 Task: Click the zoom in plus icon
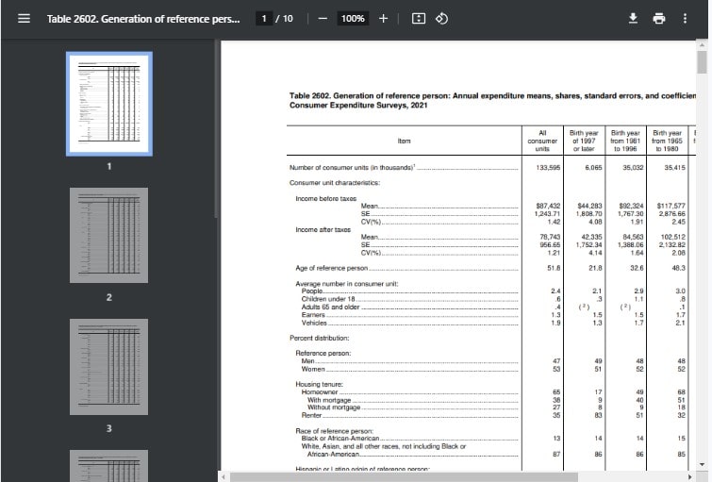pyautogui.click(x=383, y=19)
